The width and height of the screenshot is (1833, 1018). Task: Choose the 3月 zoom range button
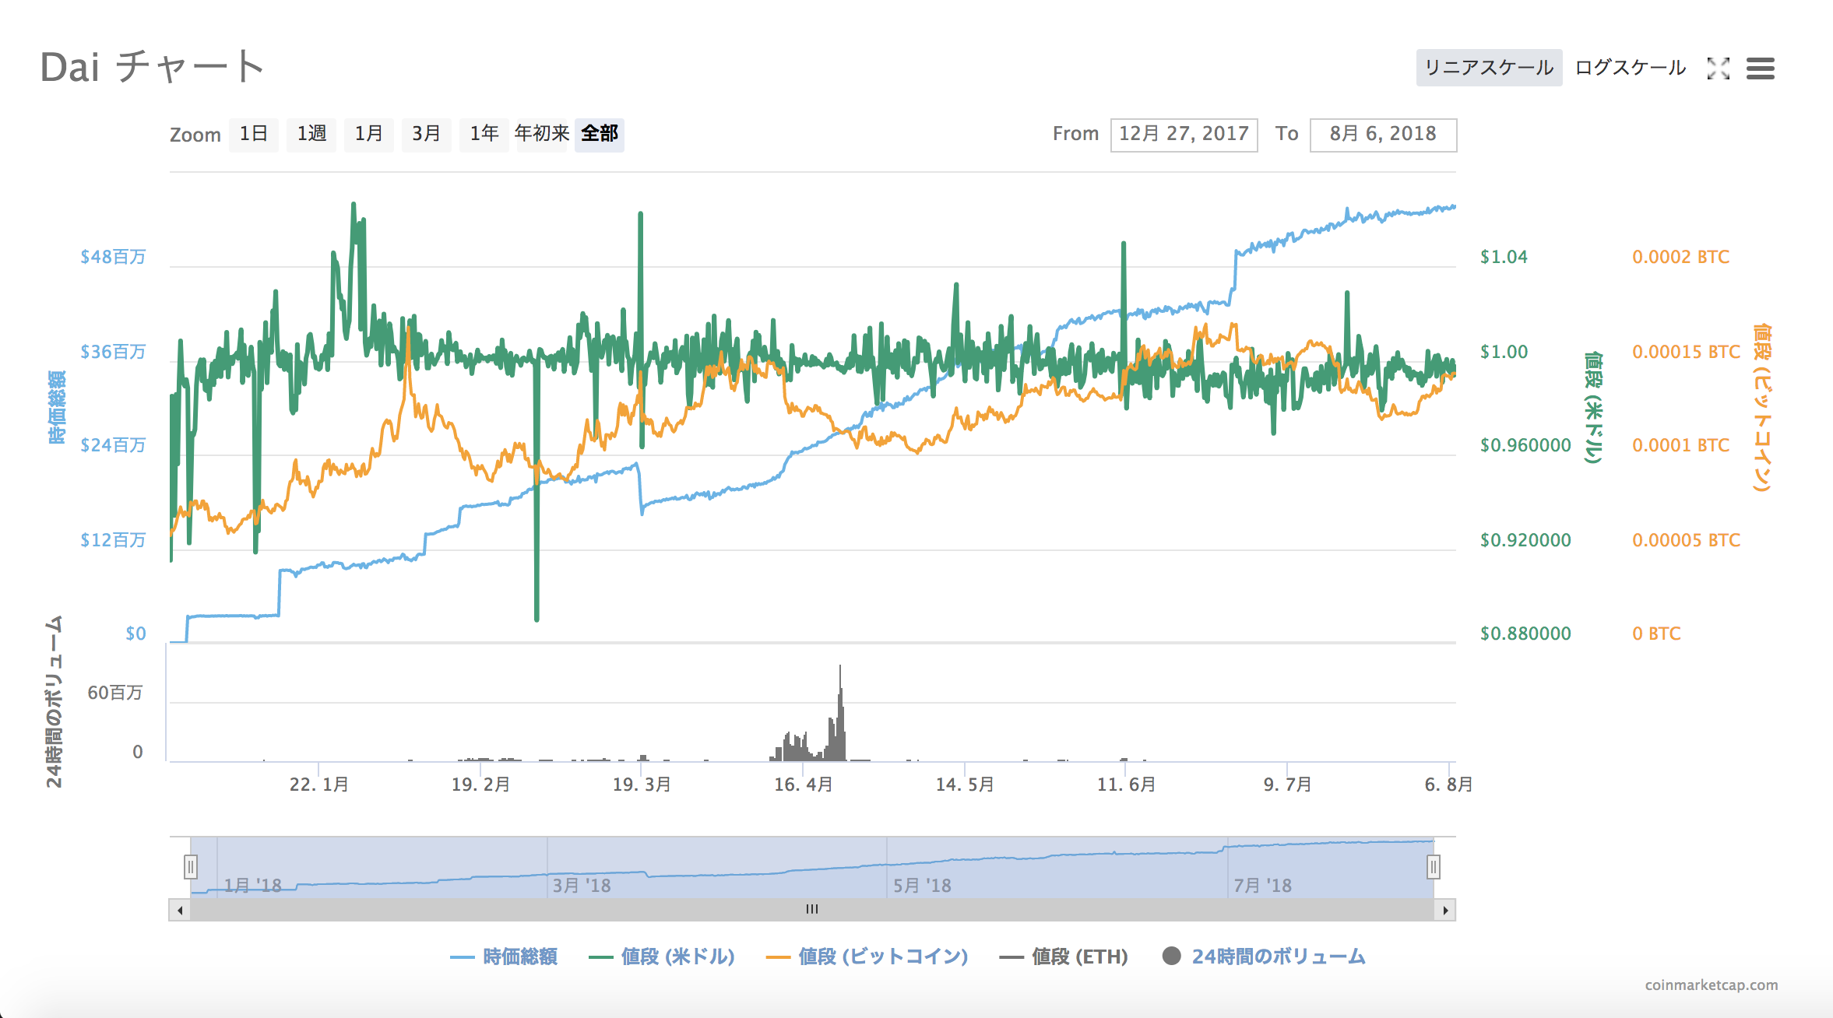click(426, 134)
